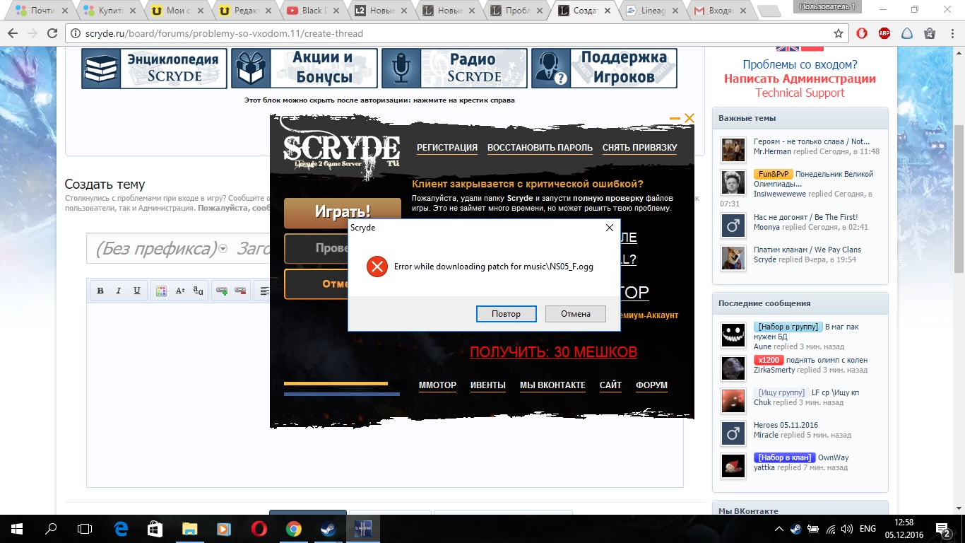Click the insert link icon
The height and width of the screenshot is (543, 965).
(222, 291)
